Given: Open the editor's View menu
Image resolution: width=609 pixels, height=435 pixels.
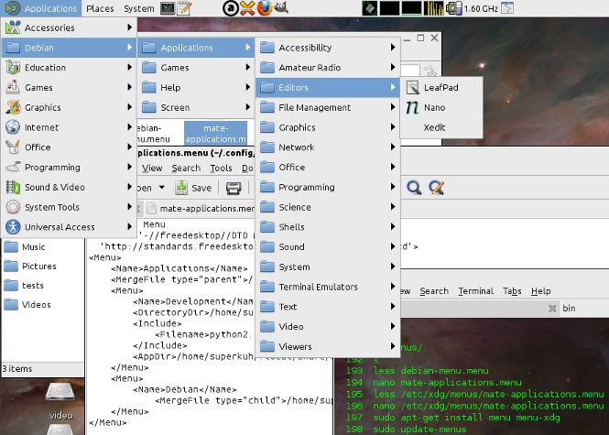Looking at the screenshot, I should pyautogui.click(x=152, y=169).
